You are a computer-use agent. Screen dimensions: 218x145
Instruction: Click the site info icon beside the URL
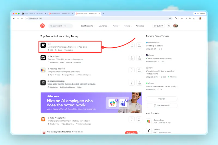coord(27,18)
